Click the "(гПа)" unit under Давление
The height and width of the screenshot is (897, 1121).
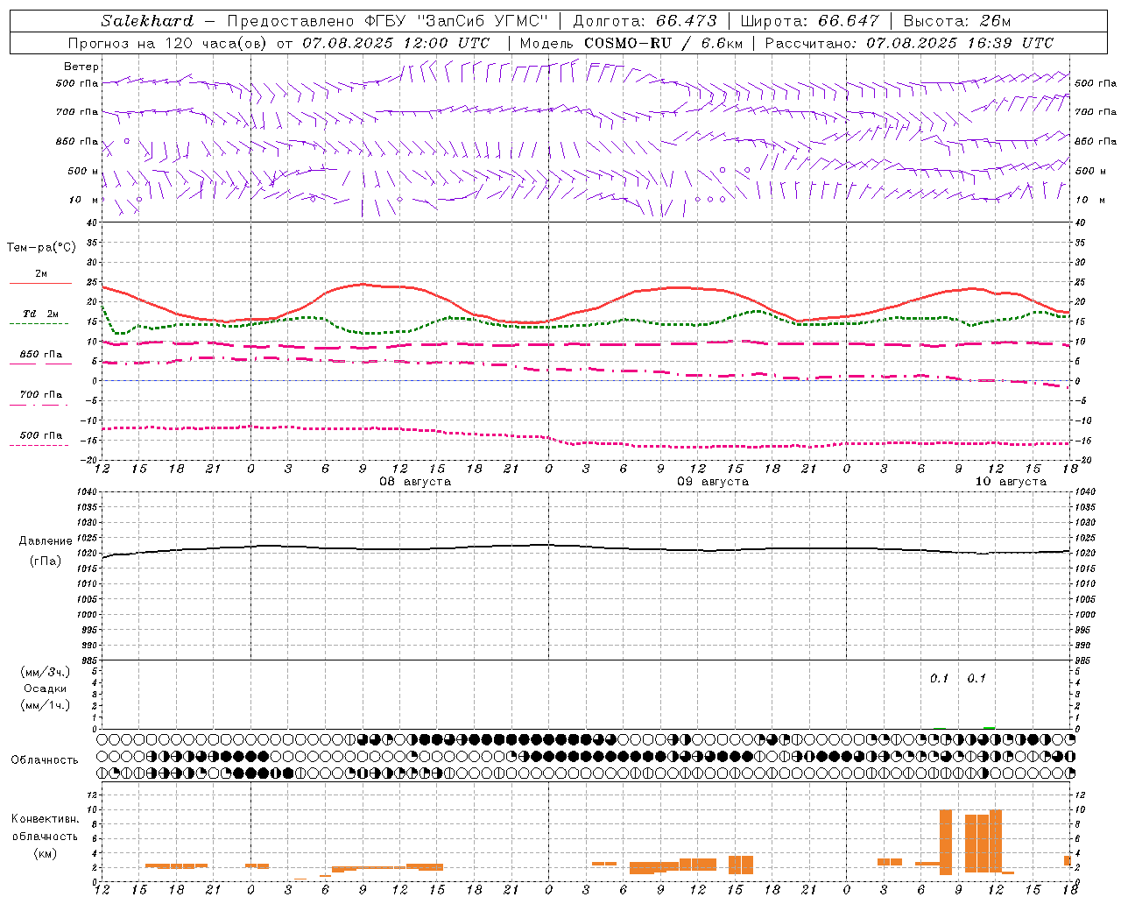[46, 562]
